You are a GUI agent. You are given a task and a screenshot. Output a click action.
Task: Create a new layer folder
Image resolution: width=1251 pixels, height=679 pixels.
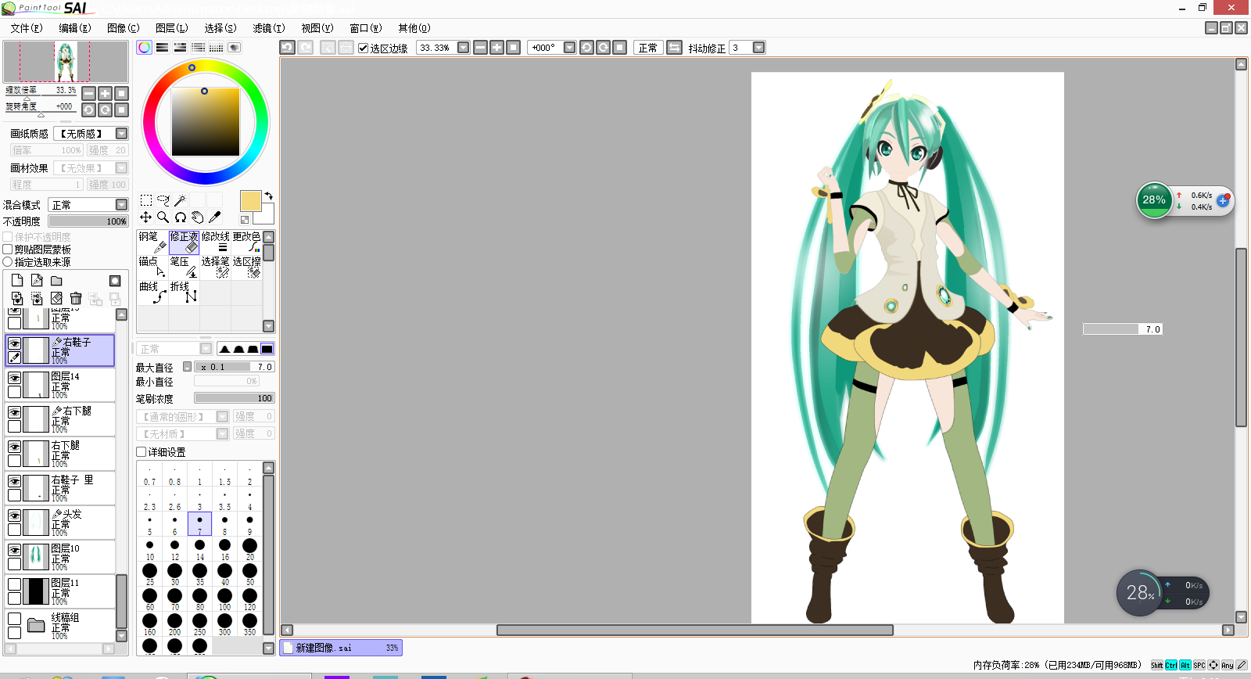click(x=56, y=281)
